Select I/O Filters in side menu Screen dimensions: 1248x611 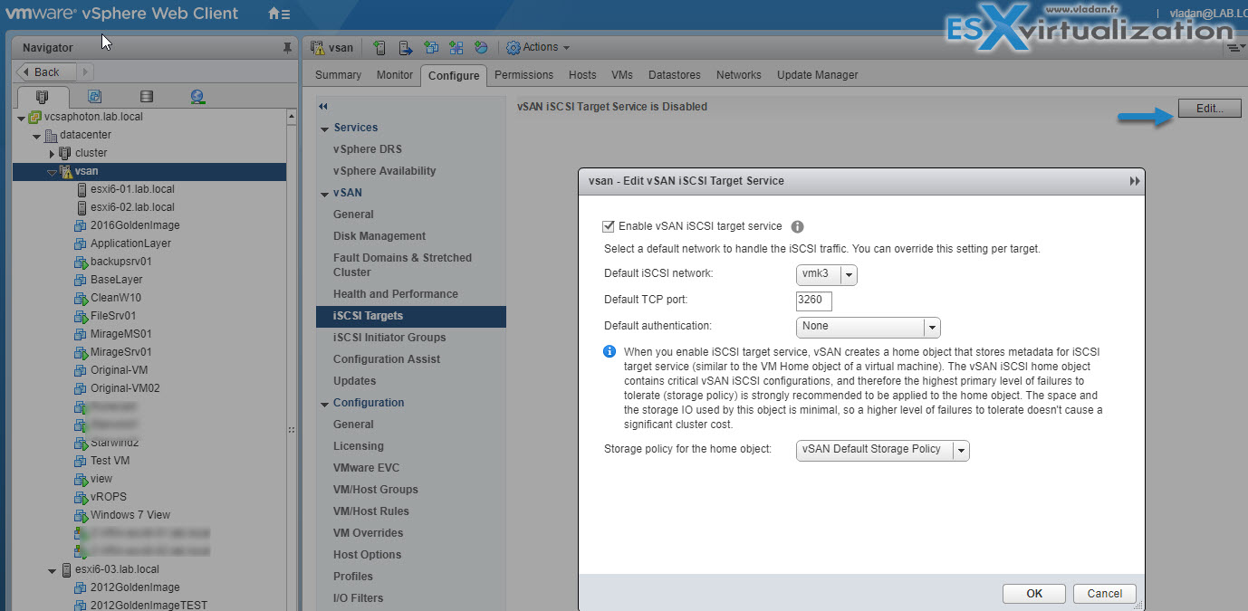(x=358, y=598)
